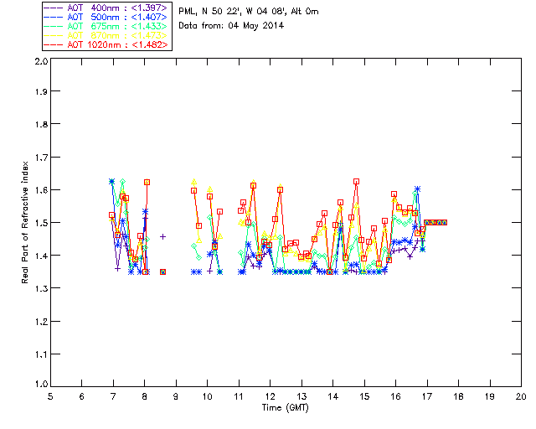Click the y-axis tick label 1.2

click(x=41, y=322)
